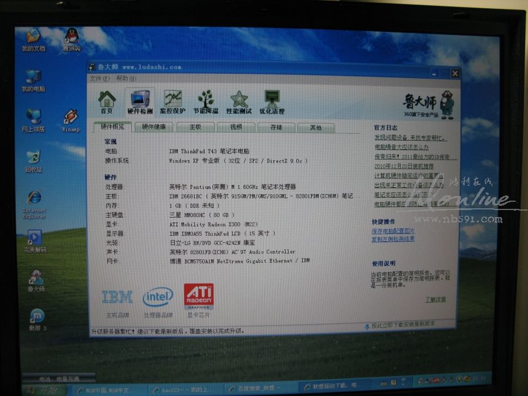
Task: Click the Windows 开始 Start button
Action: (x=43, y=390)
